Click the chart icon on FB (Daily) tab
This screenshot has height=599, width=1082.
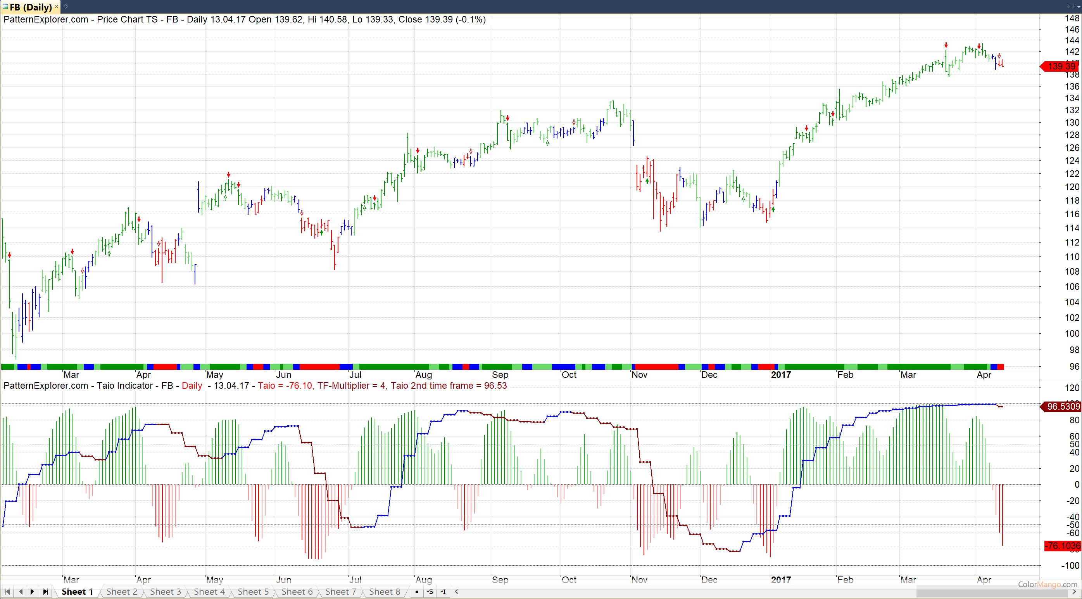click(5, 7)
